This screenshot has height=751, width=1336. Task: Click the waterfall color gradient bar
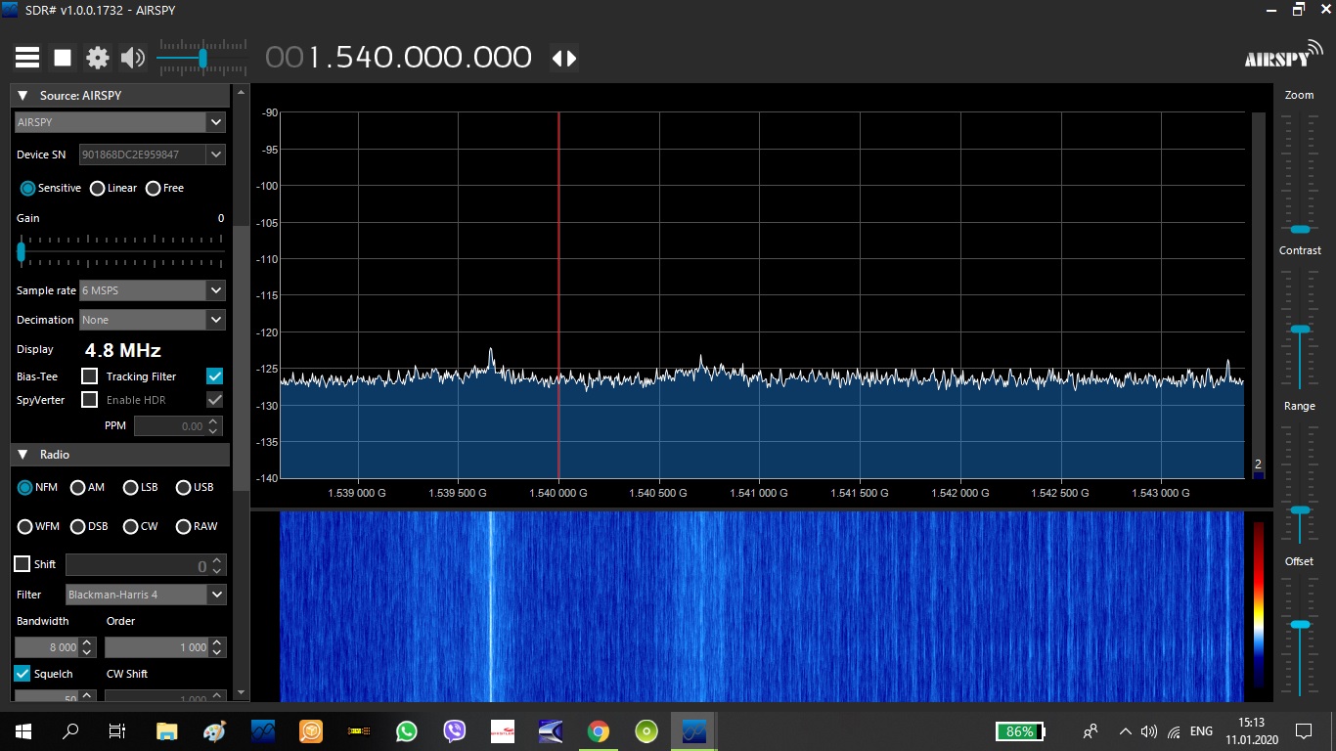(1259, 606)
